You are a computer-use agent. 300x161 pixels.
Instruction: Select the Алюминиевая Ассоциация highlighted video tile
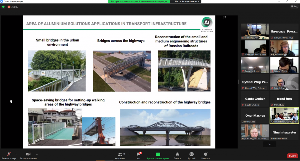(284, 116)
